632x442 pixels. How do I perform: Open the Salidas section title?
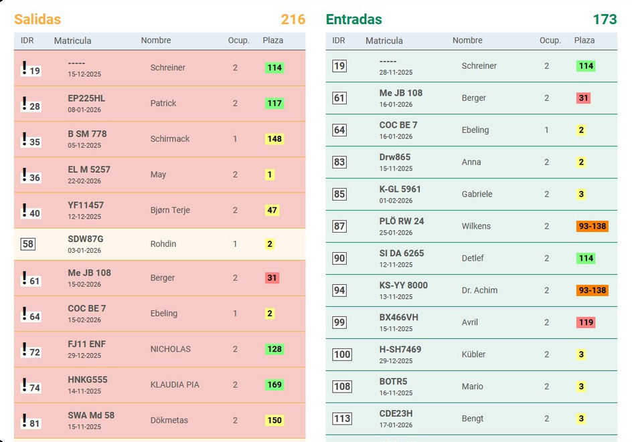click(x=37, y=19)
